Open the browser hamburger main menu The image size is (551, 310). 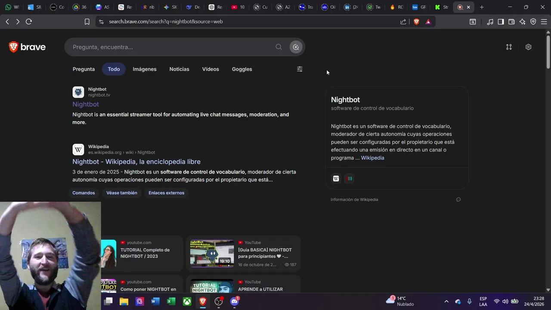coord(544,22)
